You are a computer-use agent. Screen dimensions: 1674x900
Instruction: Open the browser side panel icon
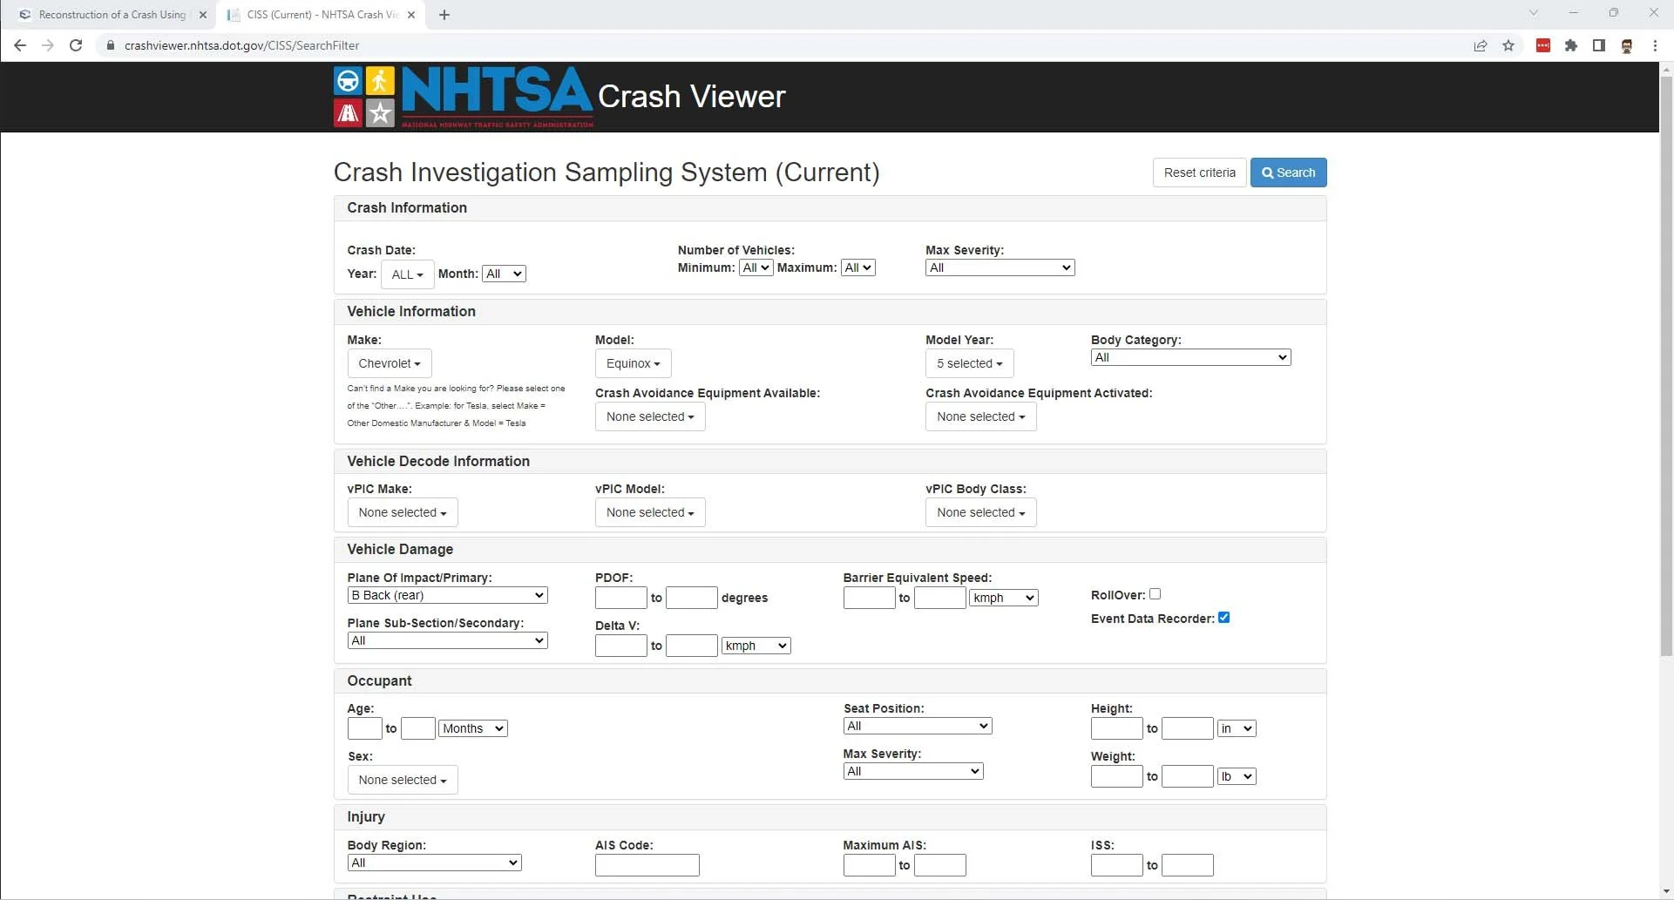(x=1600, y=45)
